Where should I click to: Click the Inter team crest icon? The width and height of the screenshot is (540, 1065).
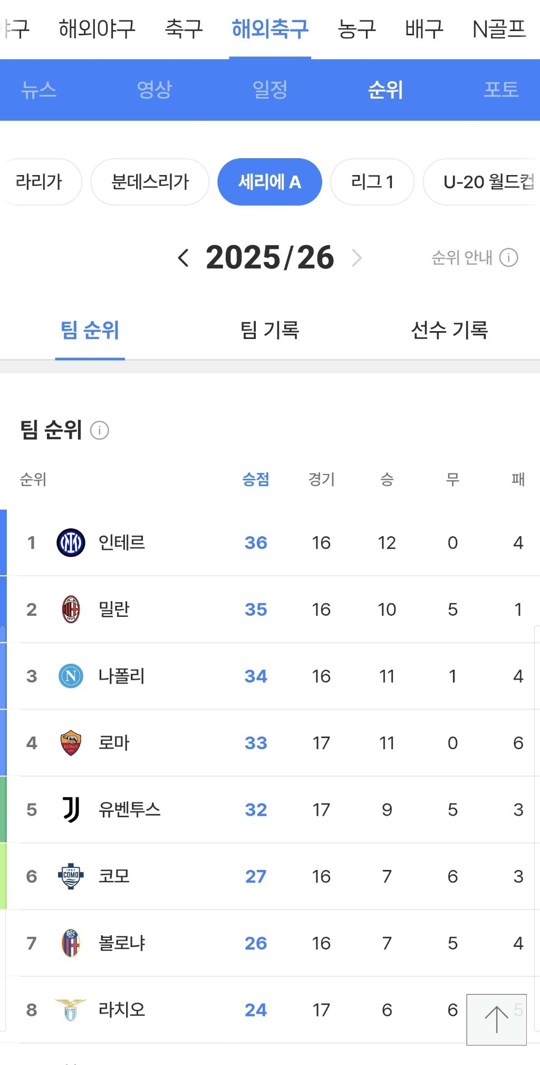(x=71, y=543)
